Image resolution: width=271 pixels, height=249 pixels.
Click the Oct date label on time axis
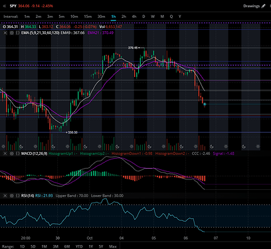point(90,238)
